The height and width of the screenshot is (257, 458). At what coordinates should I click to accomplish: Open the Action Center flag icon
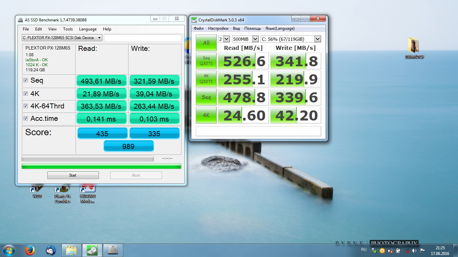click(x=422, y=251)
